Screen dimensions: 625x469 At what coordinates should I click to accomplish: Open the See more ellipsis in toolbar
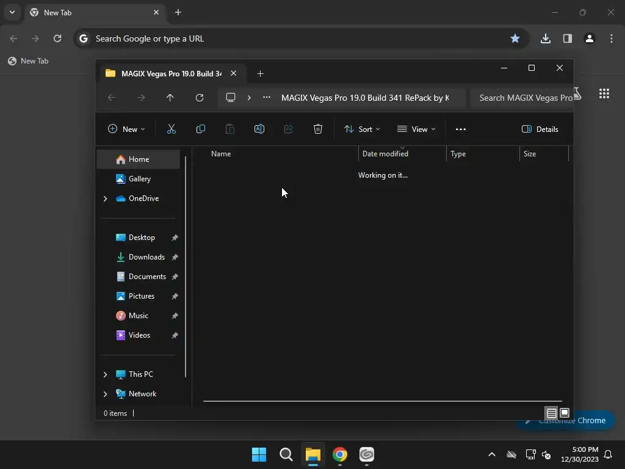[461, 129]
